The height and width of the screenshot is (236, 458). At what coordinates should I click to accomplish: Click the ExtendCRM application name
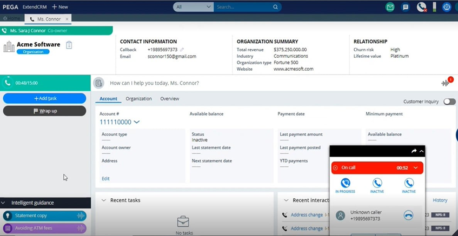click(x=35, y=7)
